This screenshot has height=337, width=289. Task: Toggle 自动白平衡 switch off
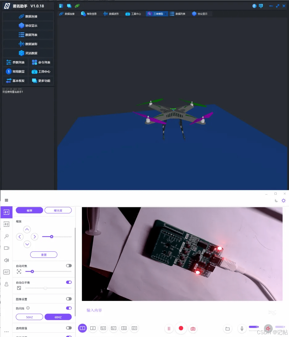69,282
